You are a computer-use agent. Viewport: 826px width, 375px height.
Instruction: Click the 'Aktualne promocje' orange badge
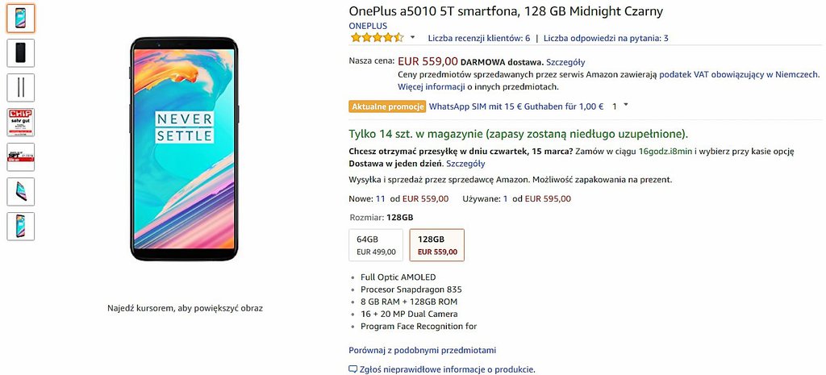coord(387,106)
